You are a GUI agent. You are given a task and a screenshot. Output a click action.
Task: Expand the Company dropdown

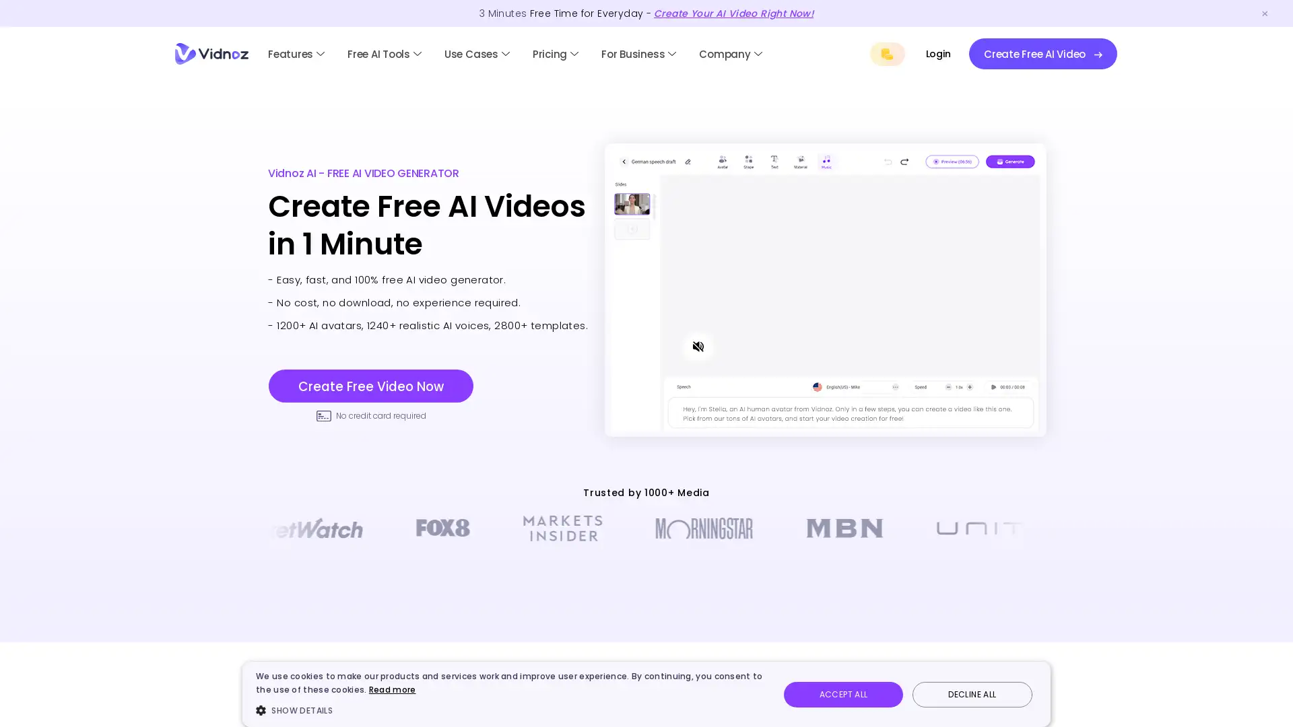pyautogui.click(x=731, y=54)
